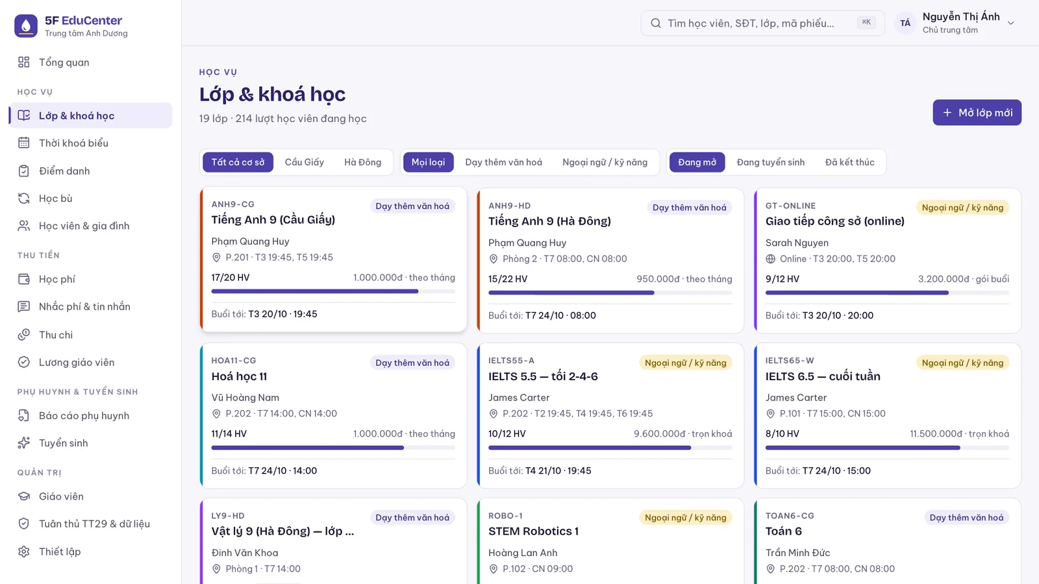1039x584 pixels.
Task: Filter by Dạy thêm văn hoá type
Action: coord(503,162)
